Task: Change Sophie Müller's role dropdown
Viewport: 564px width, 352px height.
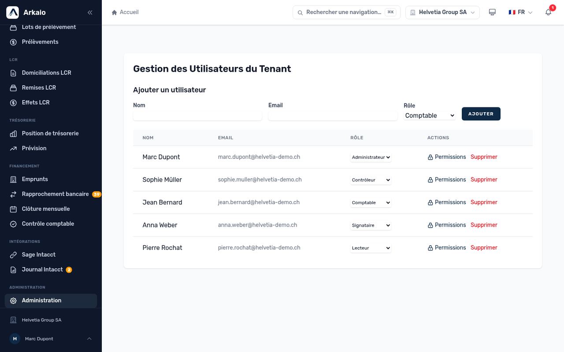Action: pyautogui.click(x=371, y=180)
